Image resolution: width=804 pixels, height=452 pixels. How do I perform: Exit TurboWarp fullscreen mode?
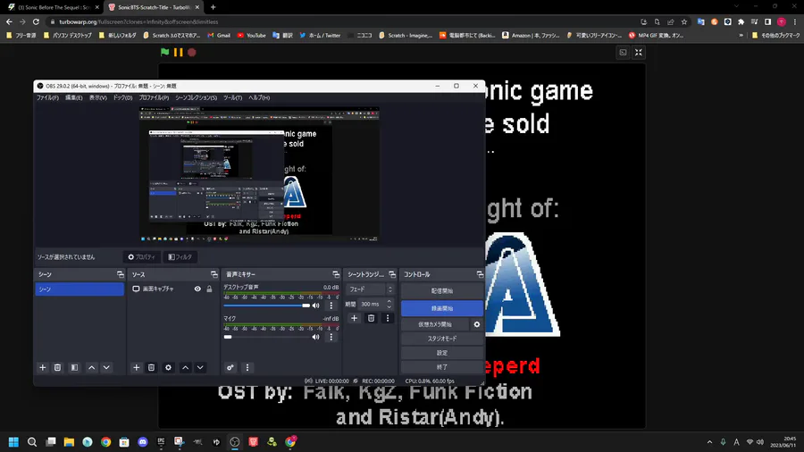pyautogui.click(x=639, y=53)
